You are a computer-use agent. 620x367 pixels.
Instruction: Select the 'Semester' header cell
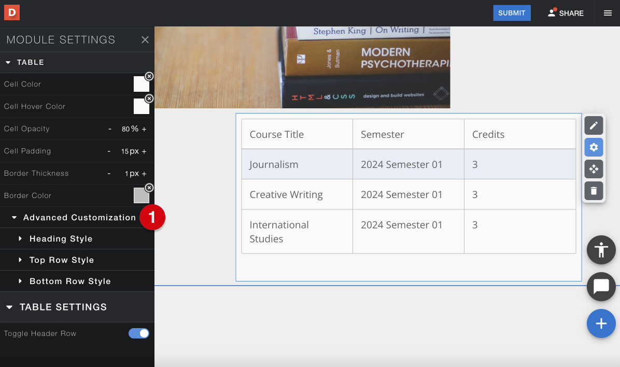408,134
